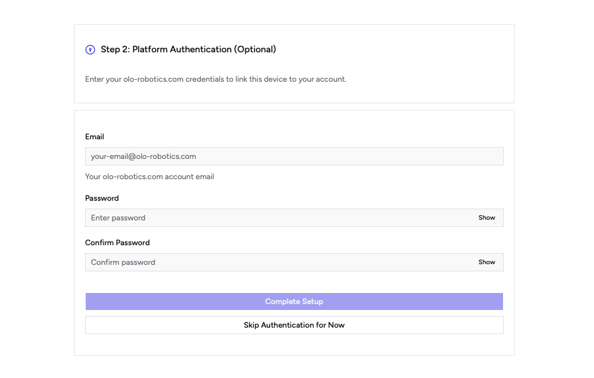Click the purple location icon beside Step 2
The image size is (594, 378).
(x=89, y=49)
